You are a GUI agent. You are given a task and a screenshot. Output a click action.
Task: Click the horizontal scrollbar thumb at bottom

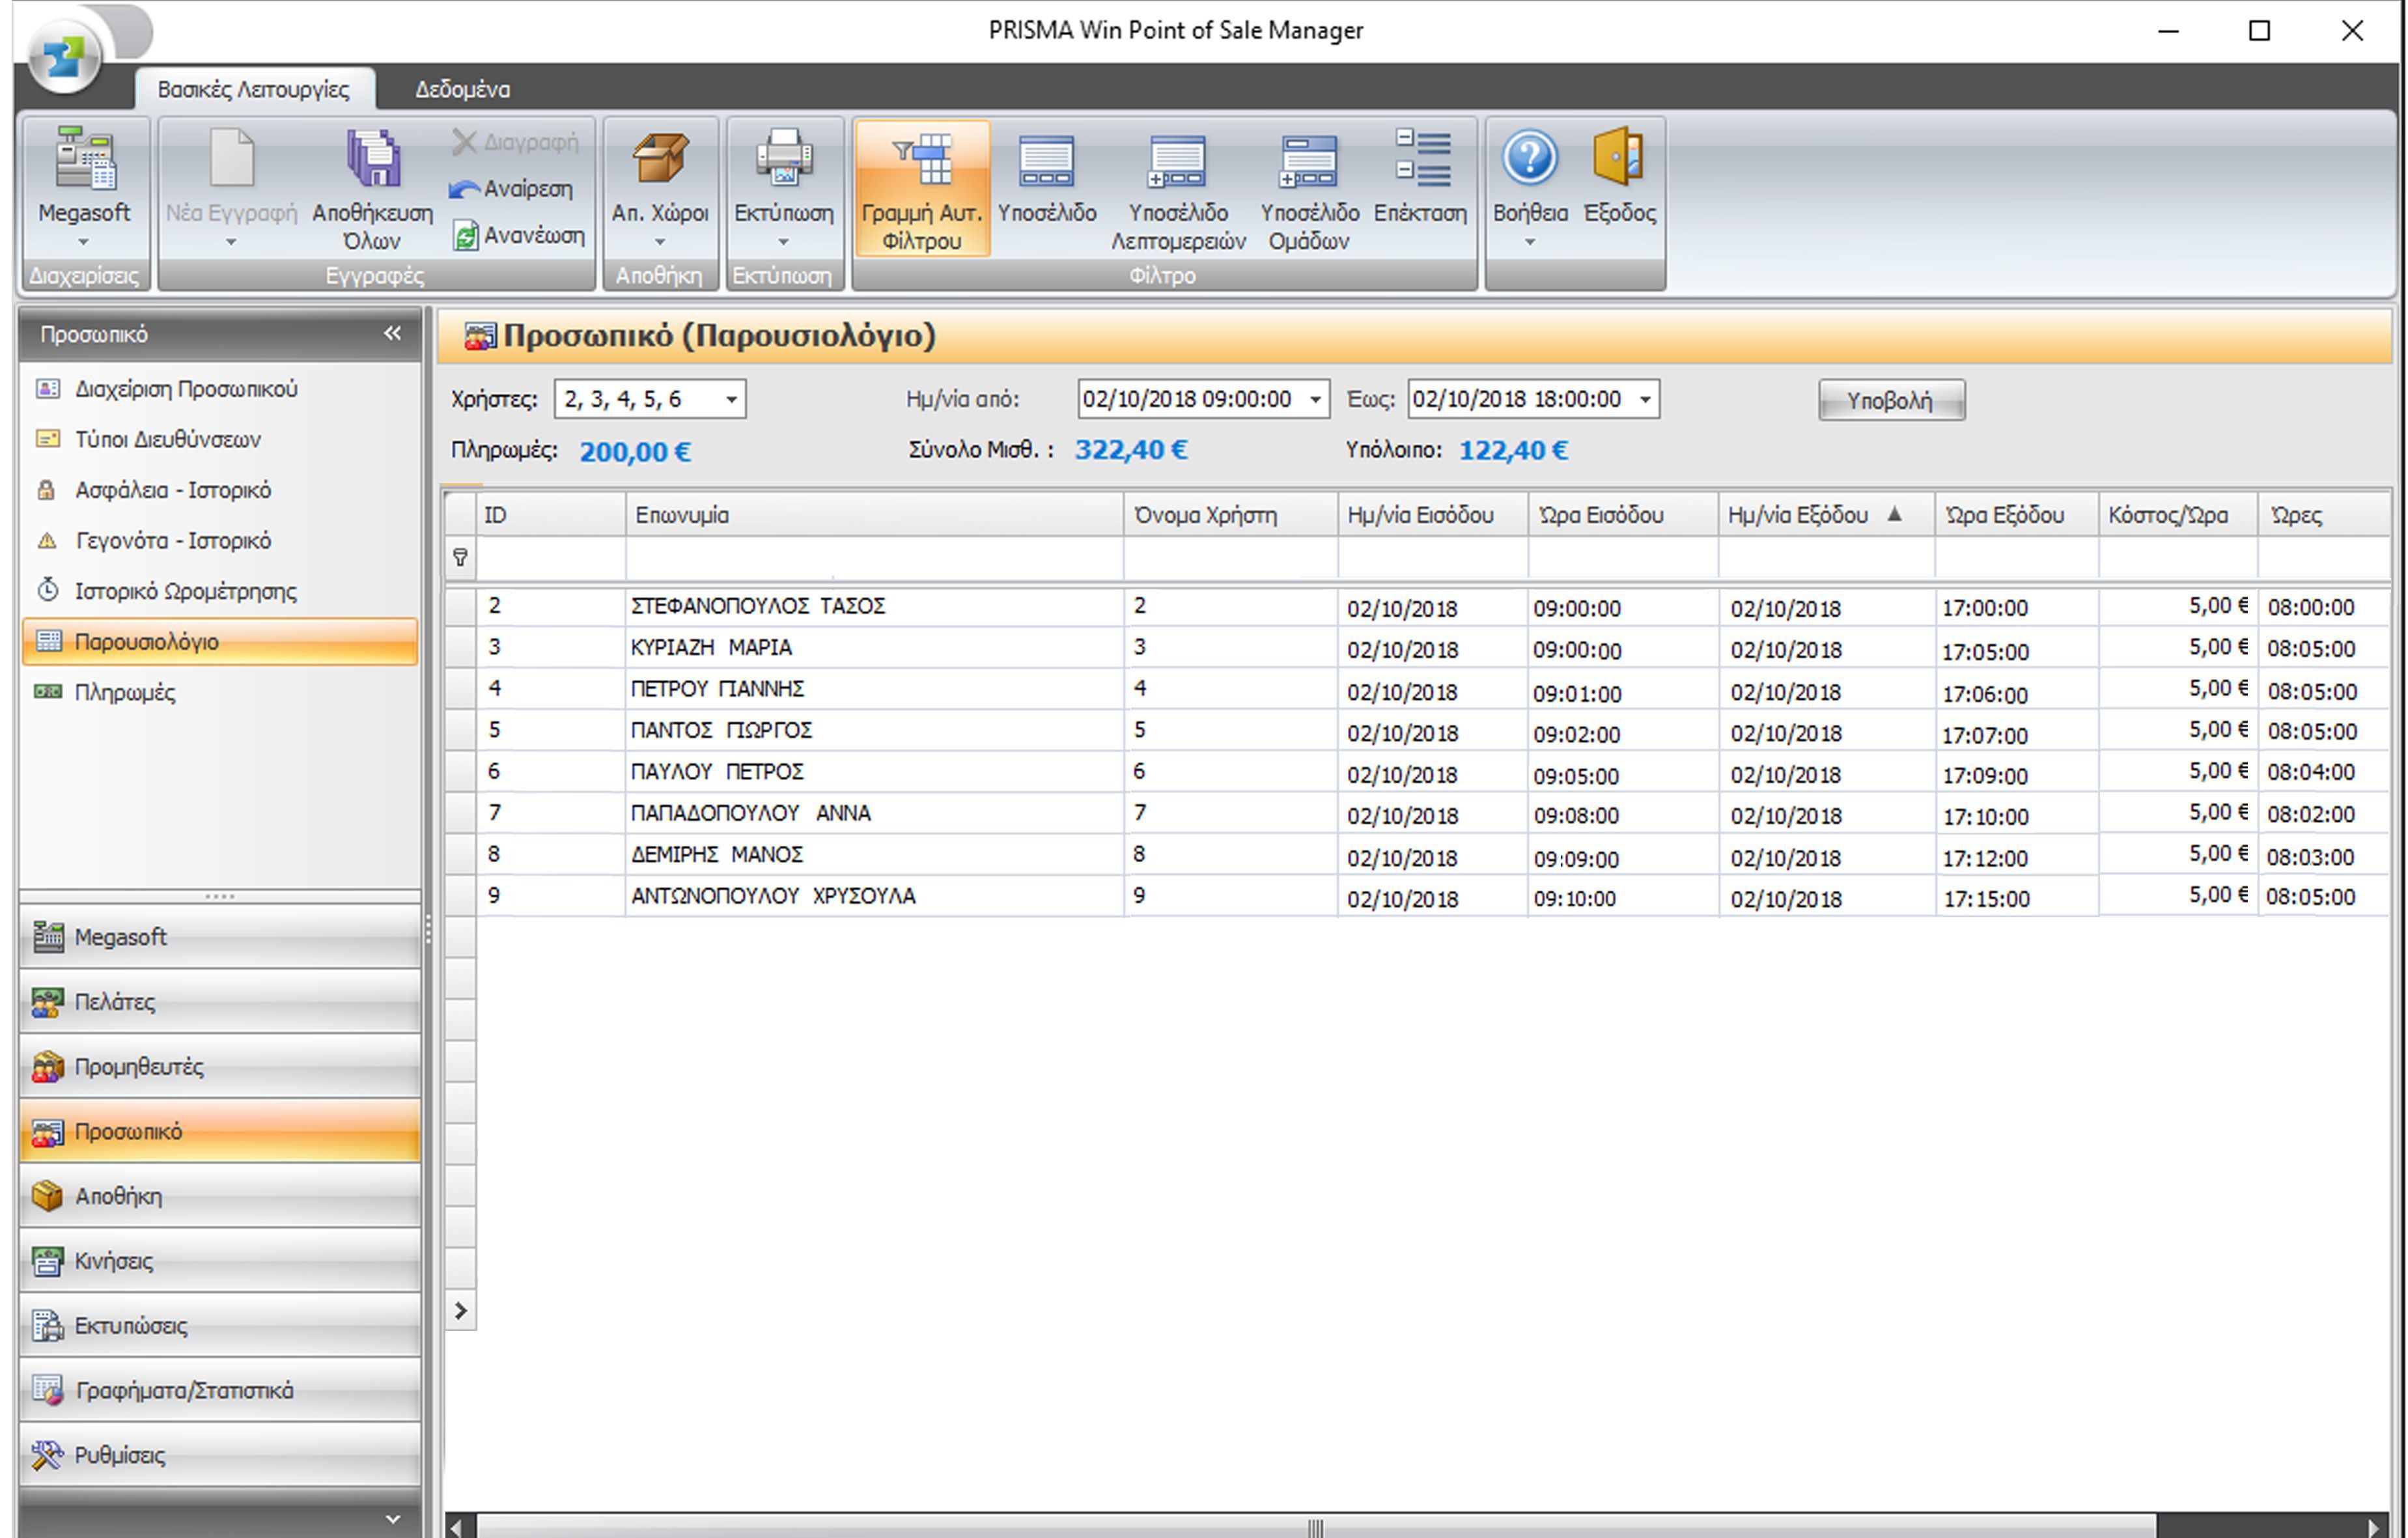(1314, 1526)
